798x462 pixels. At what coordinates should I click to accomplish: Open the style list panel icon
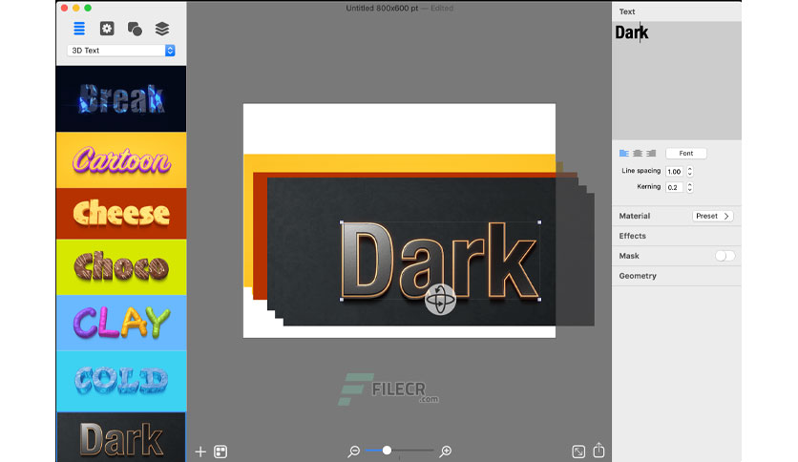[x=79, y=29]
